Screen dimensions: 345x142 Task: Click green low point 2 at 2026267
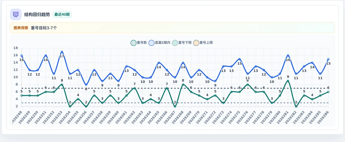click(x=175, y=106)
